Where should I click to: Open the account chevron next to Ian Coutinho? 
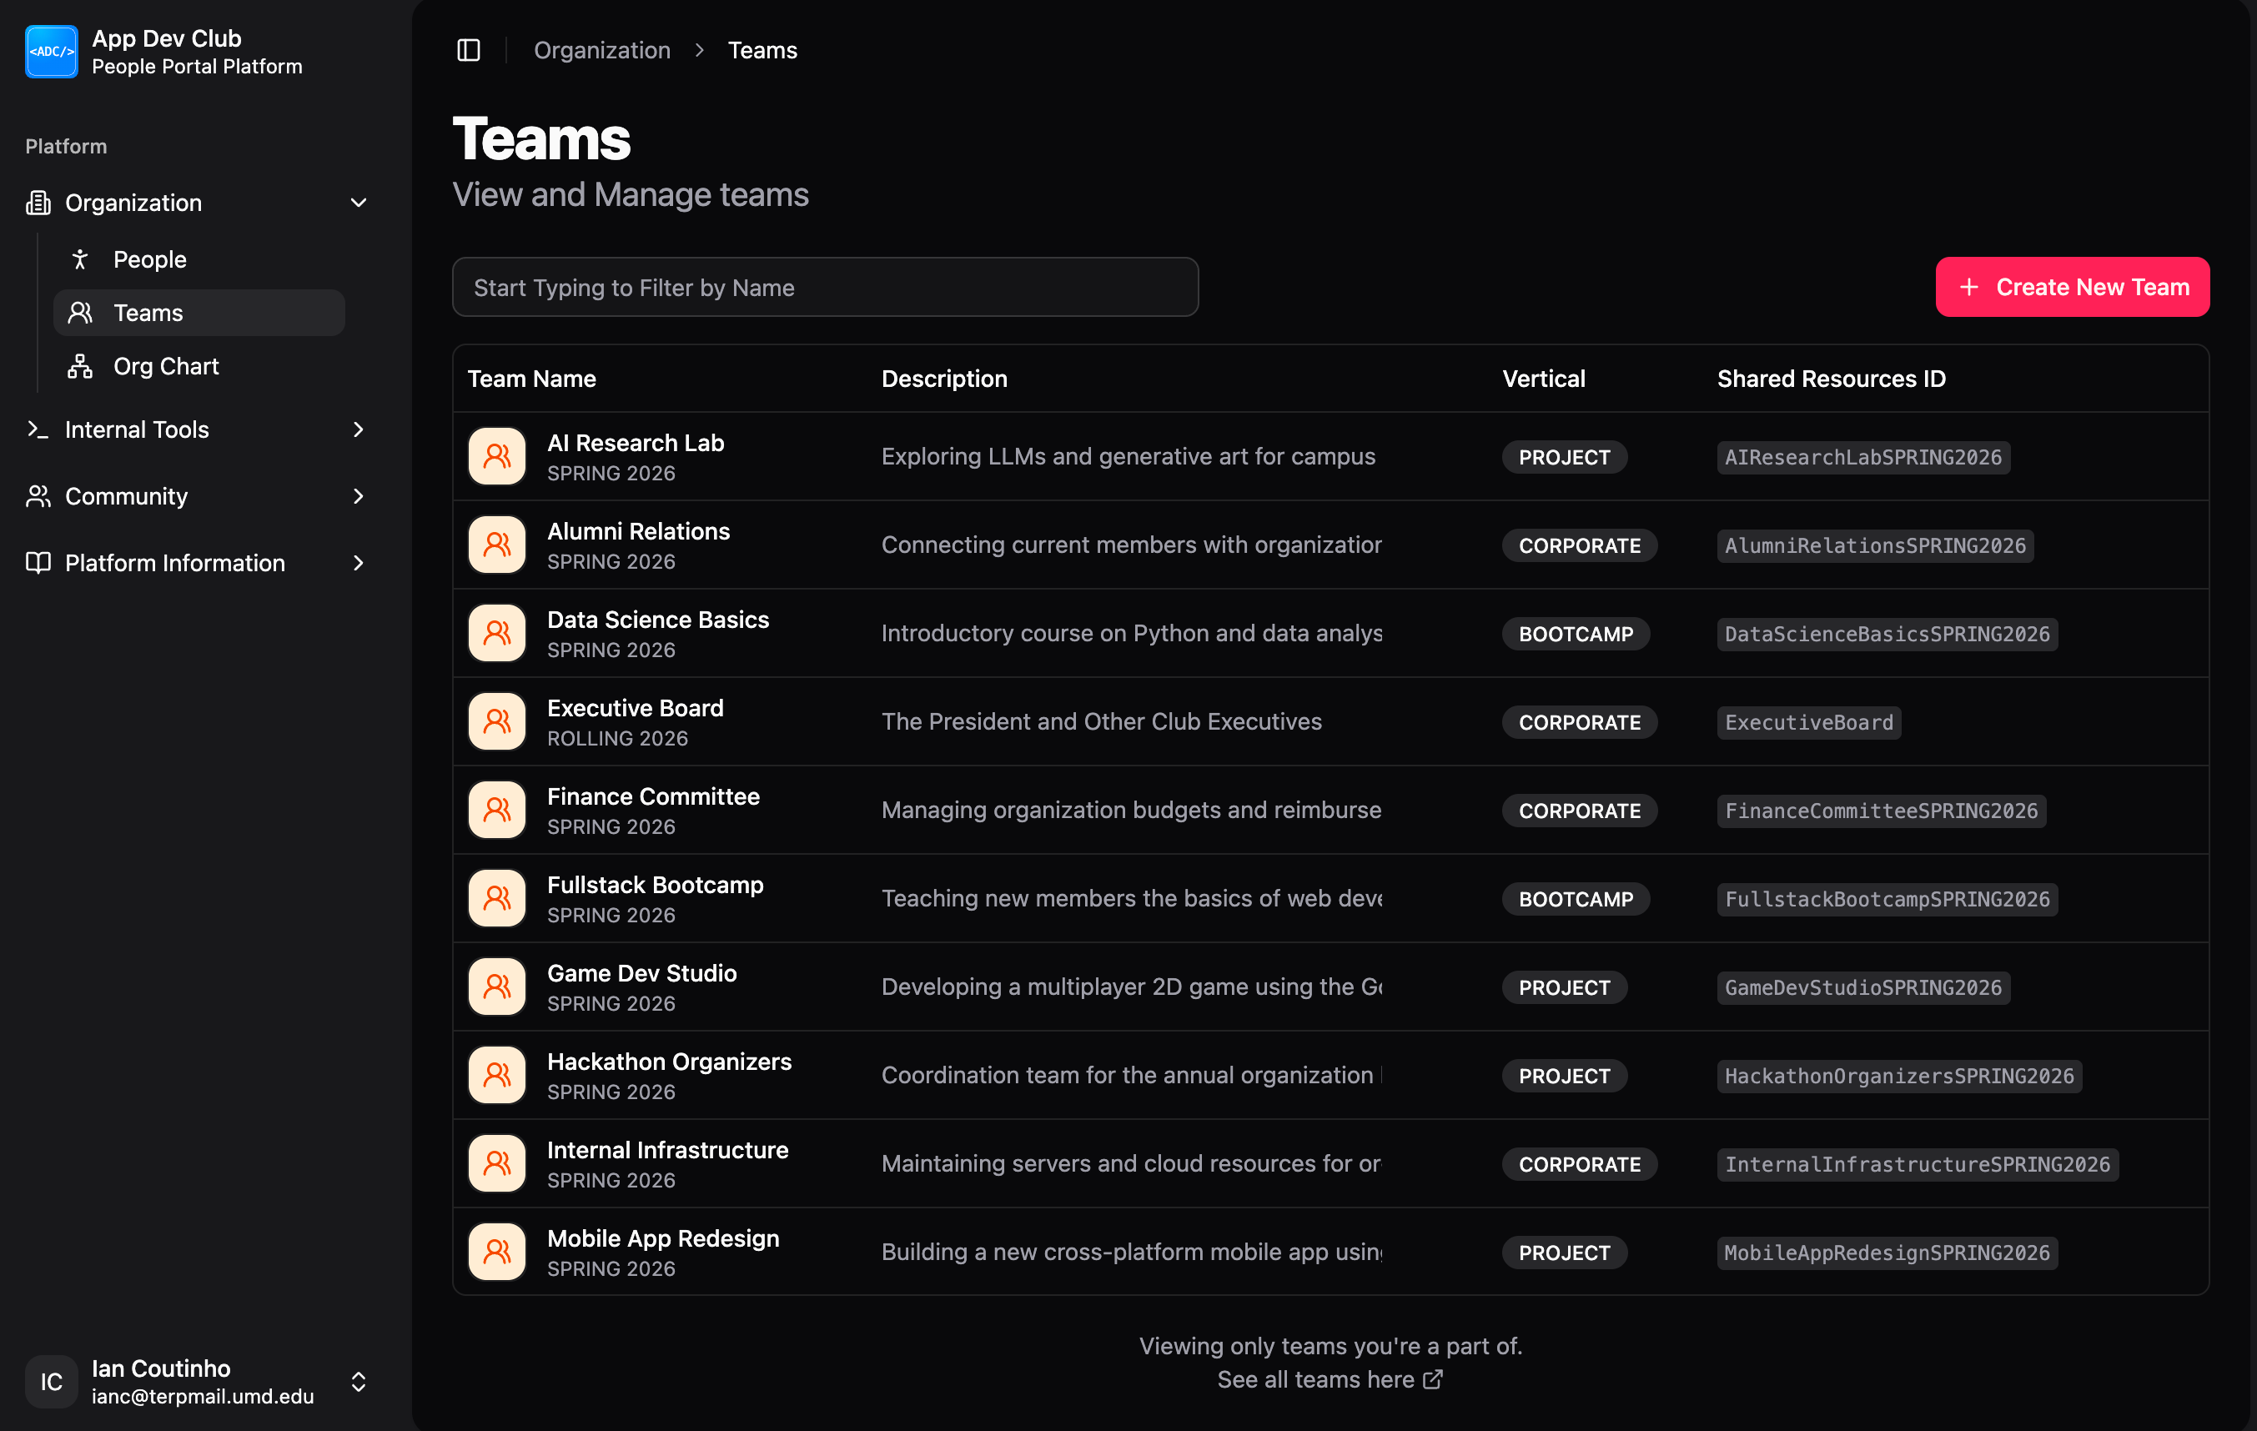pyautogui.click(x=359, y=1381)
